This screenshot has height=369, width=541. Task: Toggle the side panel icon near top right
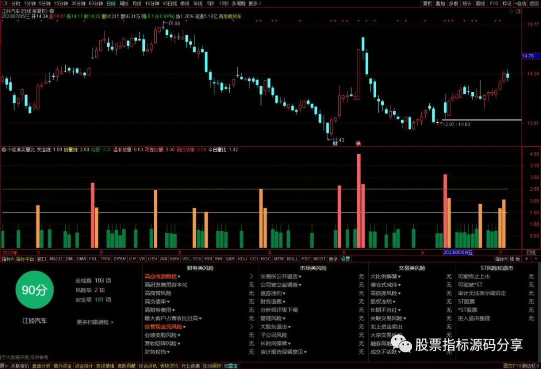(518, 11)
